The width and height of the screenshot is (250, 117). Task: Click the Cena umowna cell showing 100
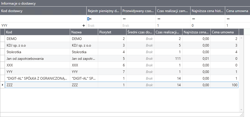point(225,85)
